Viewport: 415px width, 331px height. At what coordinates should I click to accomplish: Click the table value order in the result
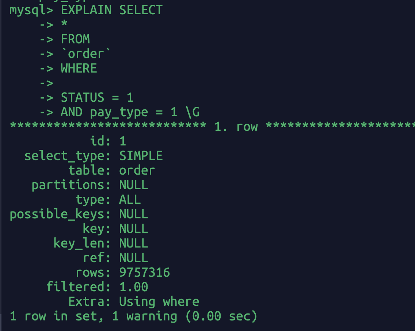[137, 170]
